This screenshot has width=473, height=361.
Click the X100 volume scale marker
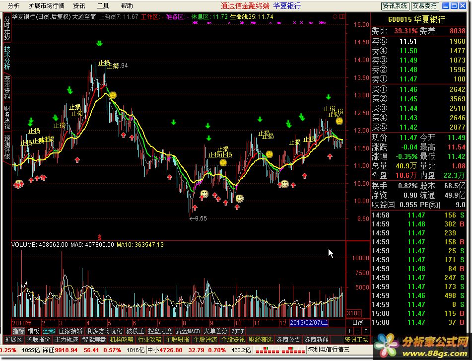coord(353,313)
